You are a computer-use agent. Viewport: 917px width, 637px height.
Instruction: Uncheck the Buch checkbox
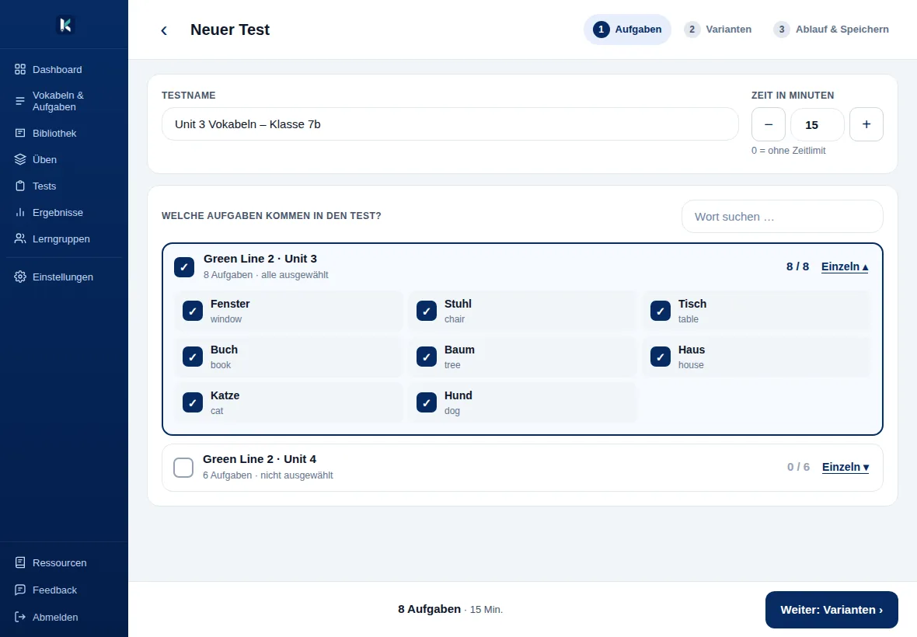[193, 357]
